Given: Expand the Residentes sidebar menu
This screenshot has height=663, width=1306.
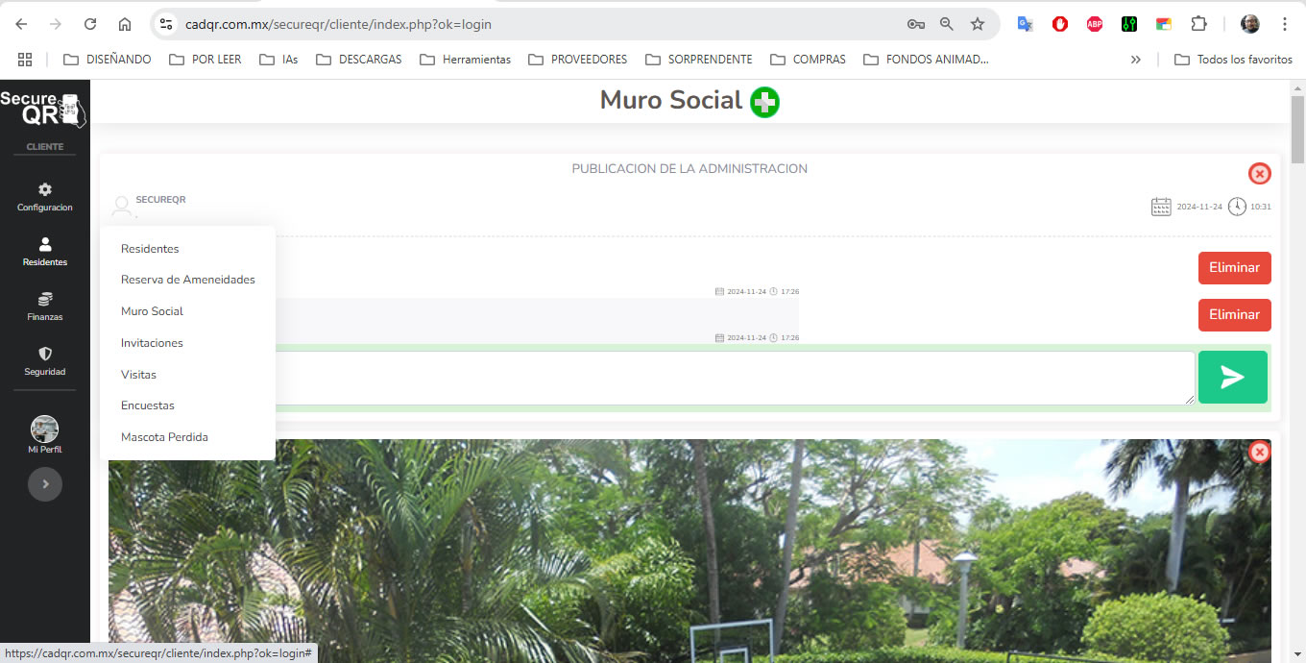Looking at the screenshot, I should tap(45, 252).
